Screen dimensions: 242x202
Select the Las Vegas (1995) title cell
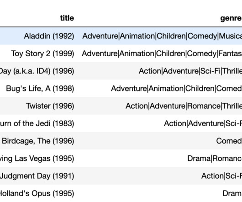[x=37, y=159]
